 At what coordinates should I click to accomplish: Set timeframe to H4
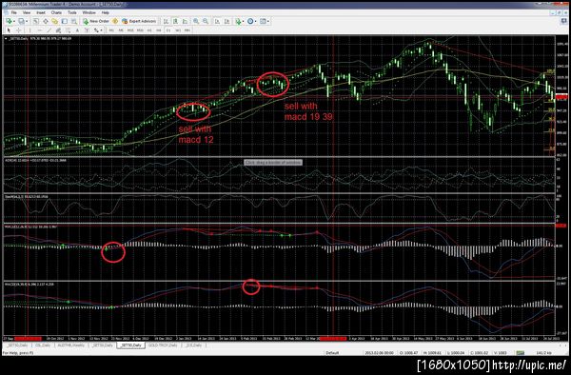click(159, 30)
